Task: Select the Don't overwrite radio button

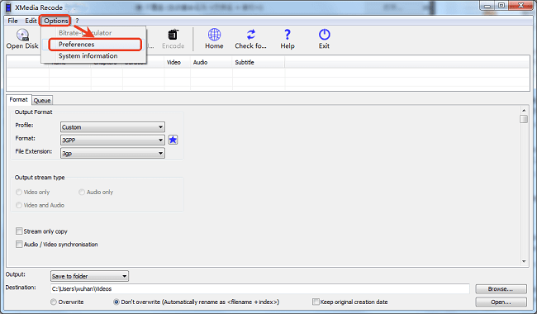Action: (116, 302)
